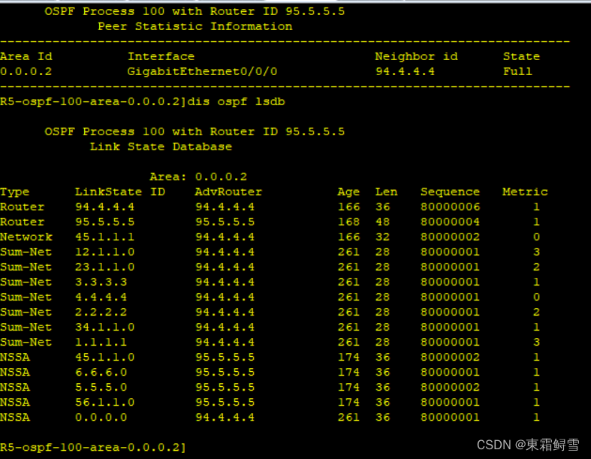Screen dimensions: 591x459
Task: Click the Age column header
Action: coord(348,192)
